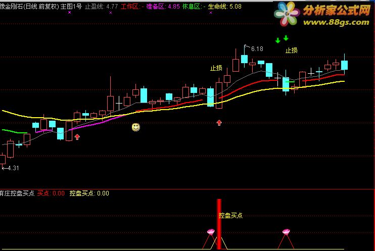The height and width of the screenshot is (251, 375).
Task: Select the tall red 控盘买点 signal bar
Action: coord(219,224)
